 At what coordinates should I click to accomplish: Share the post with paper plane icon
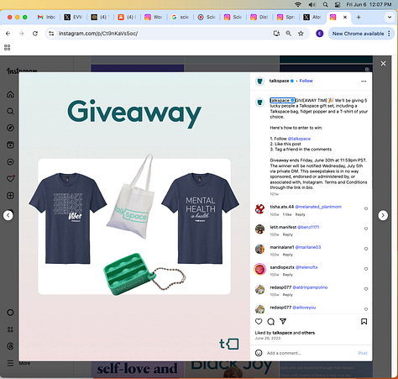(x=283, y=321)
